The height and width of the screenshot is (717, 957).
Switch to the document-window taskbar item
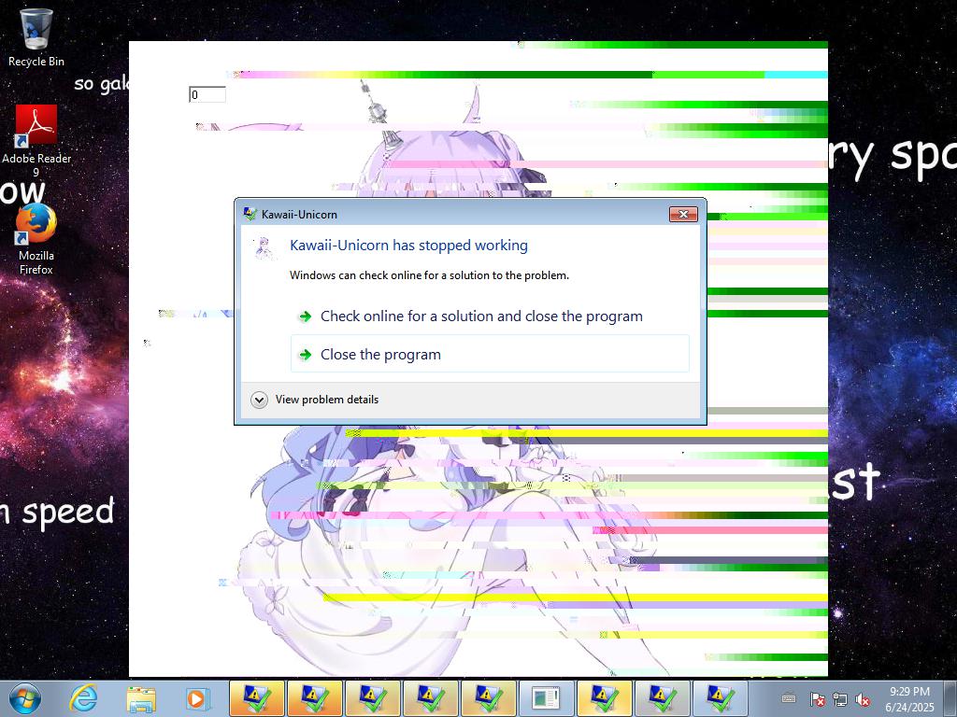(x=546, y=698)
